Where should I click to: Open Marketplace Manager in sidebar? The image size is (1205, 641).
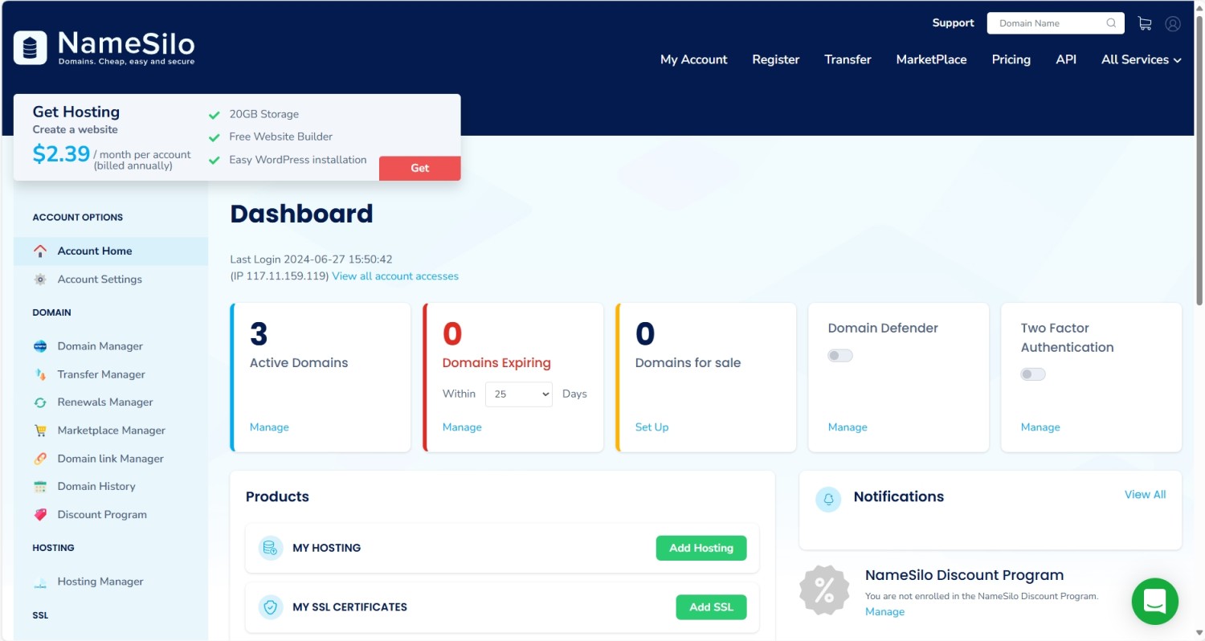(111, 431)
